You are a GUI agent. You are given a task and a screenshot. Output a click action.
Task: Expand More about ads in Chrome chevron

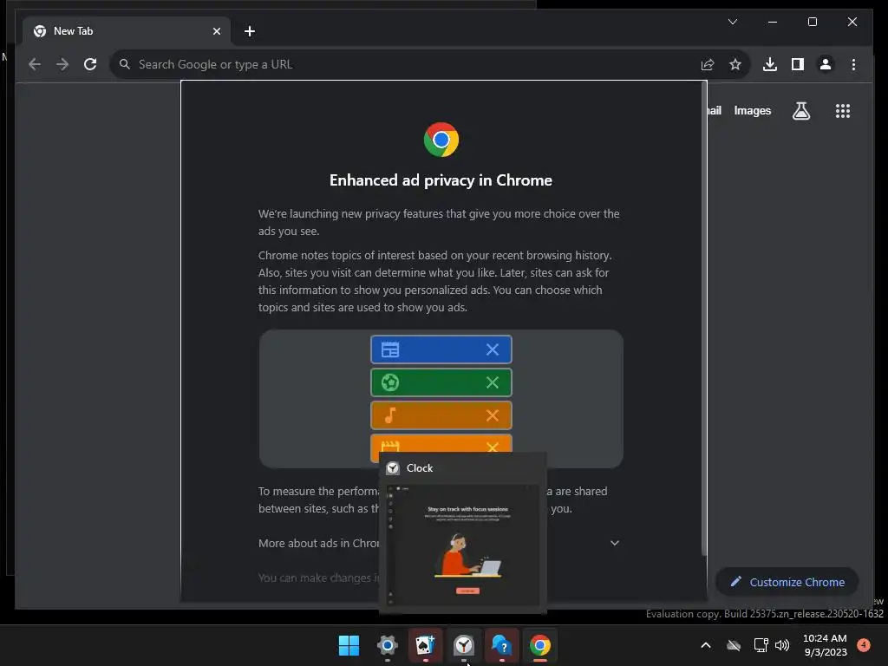click(615, 543)
